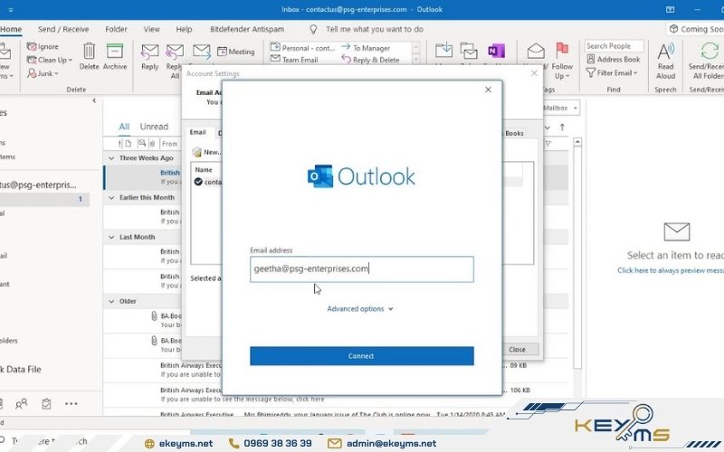Viewport: 724px width, 452px height.
Task: Click the Move to folder icon
Action: (443, 51)
